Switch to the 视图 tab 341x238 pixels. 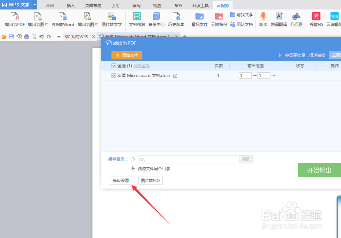pyautogui.click(x=157, y=6)
